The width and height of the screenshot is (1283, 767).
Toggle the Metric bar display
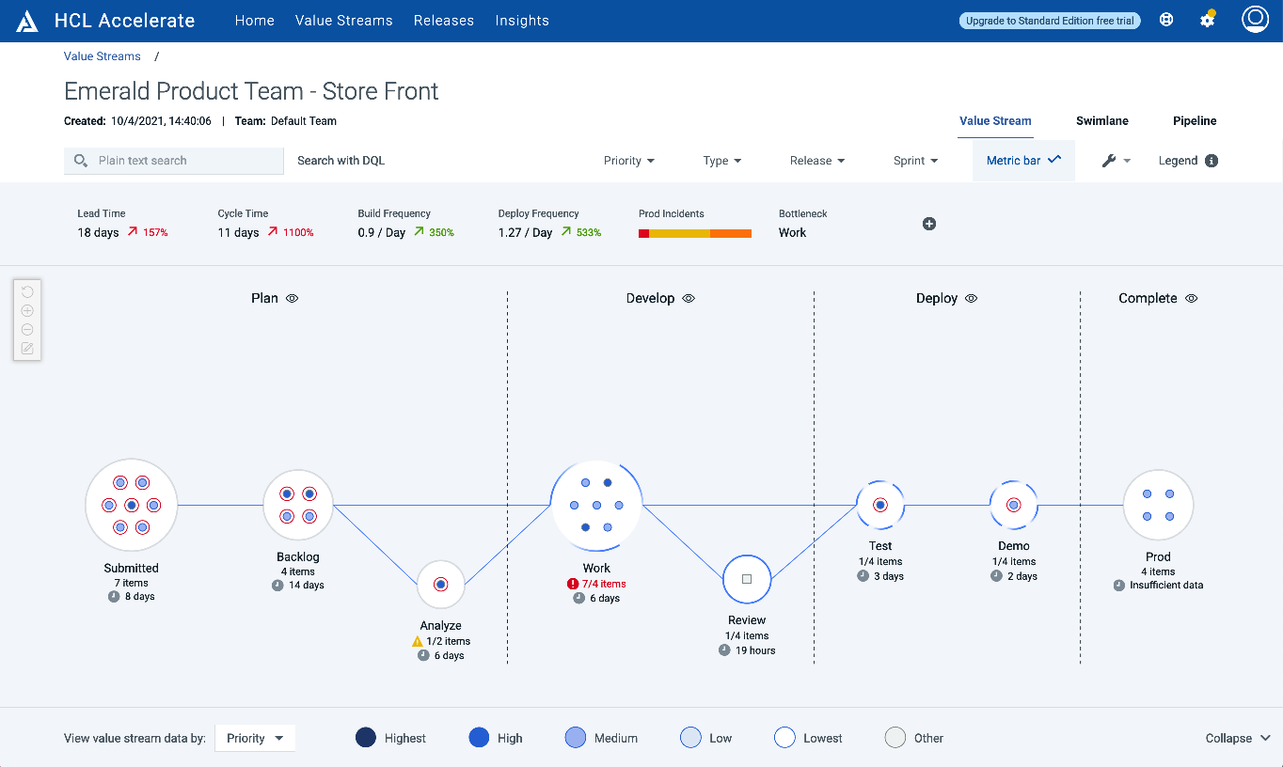coord(1023,161)
